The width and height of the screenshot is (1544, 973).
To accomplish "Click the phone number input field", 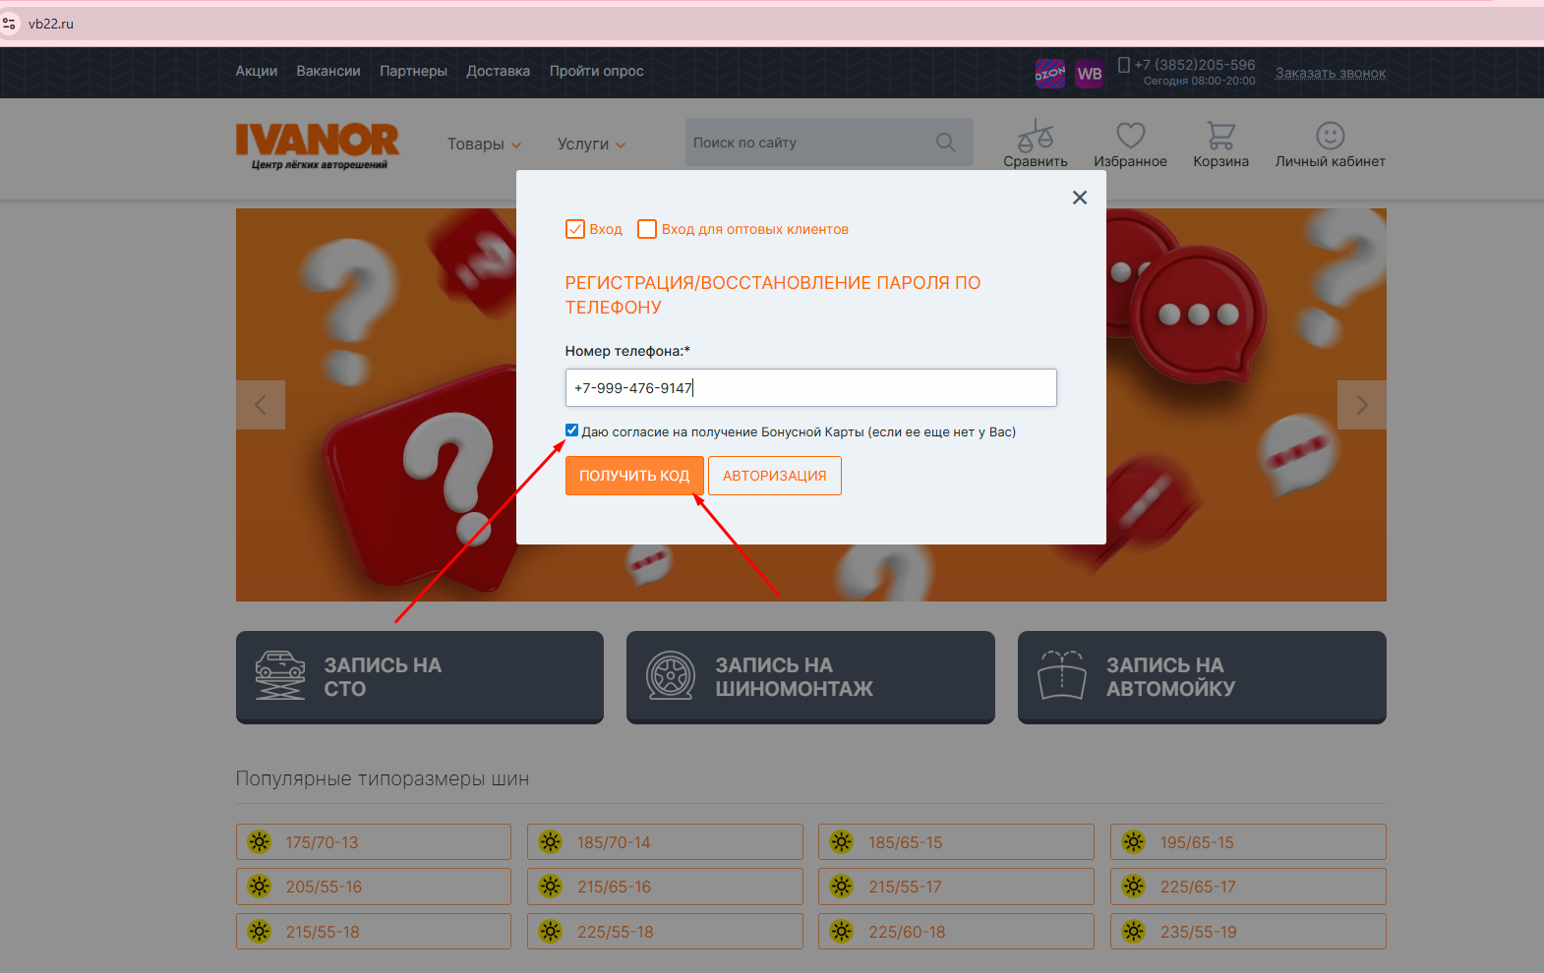I will [810, 388].
